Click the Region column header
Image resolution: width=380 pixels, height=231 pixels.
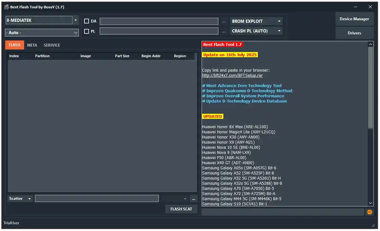coord(180,56)
